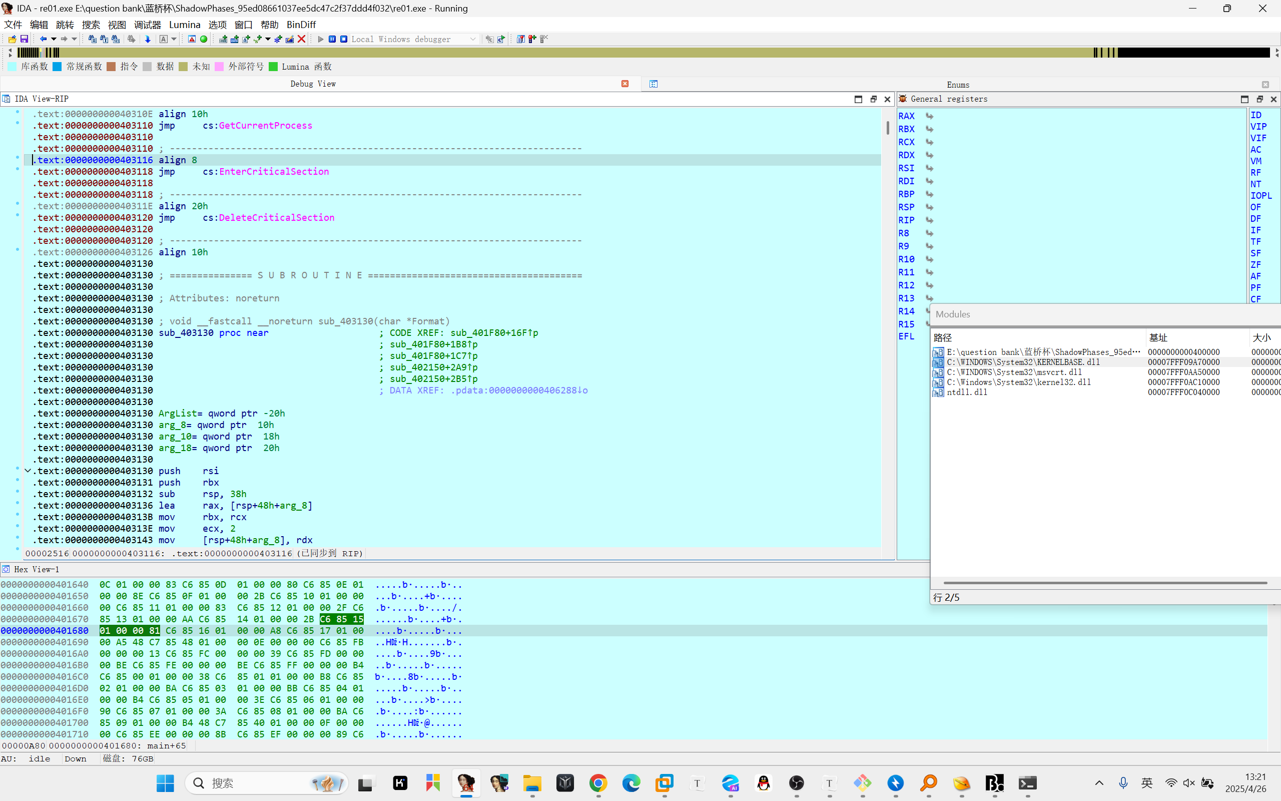This screenshot has width=1281, height=801.
Task: Sort modules by 基址 column header
Action: pos(1158,337)
